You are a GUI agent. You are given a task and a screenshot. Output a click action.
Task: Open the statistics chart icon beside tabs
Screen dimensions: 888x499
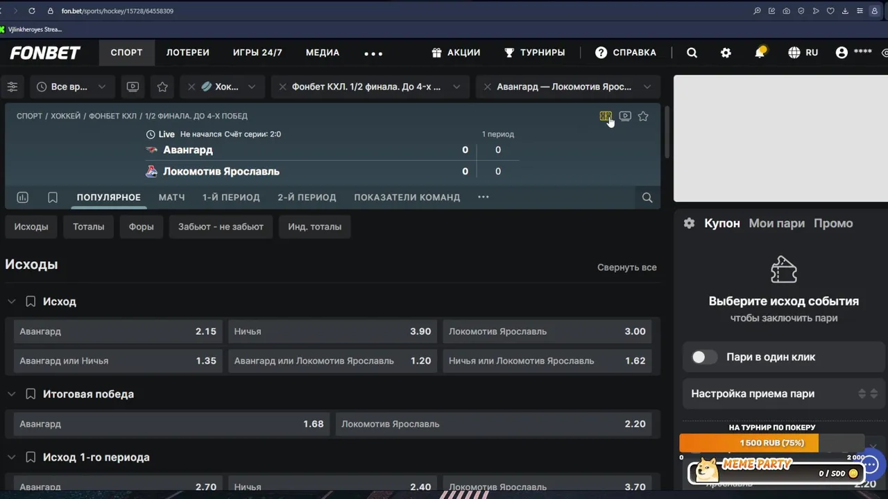click(x=22, y=198)
